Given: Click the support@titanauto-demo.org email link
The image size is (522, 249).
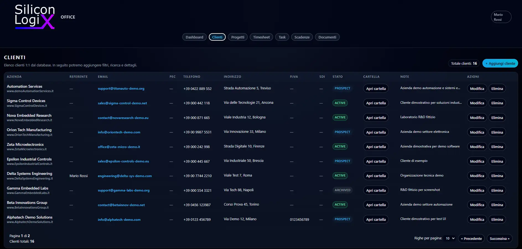Looking at the screenshot, I should [x=121, y=89].
